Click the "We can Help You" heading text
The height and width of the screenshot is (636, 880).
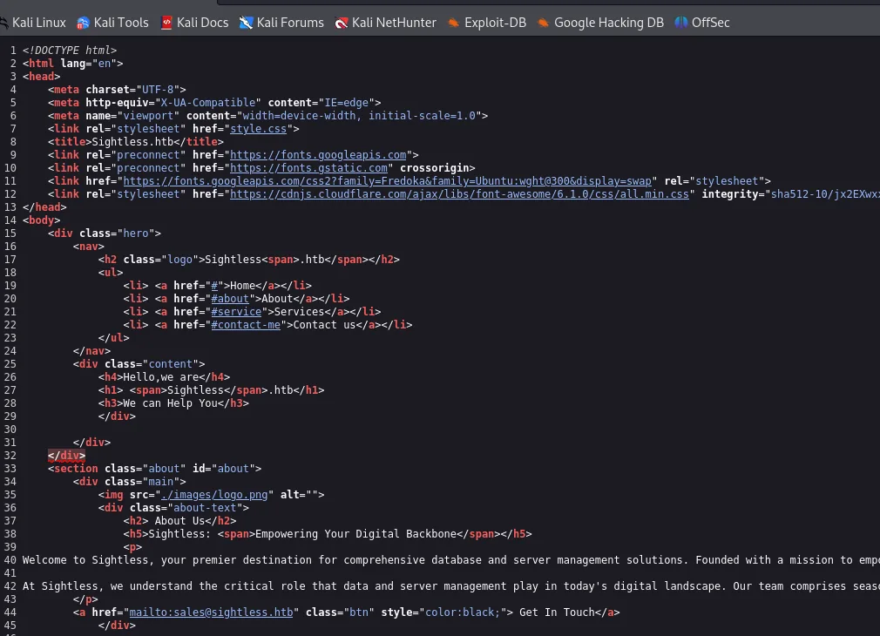point(170,403)
